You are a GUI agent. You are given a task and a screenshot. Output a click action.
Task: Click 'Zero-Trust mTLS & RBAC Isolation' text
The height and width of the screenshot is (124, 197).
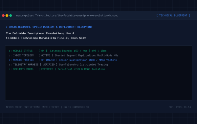[81, 69]
